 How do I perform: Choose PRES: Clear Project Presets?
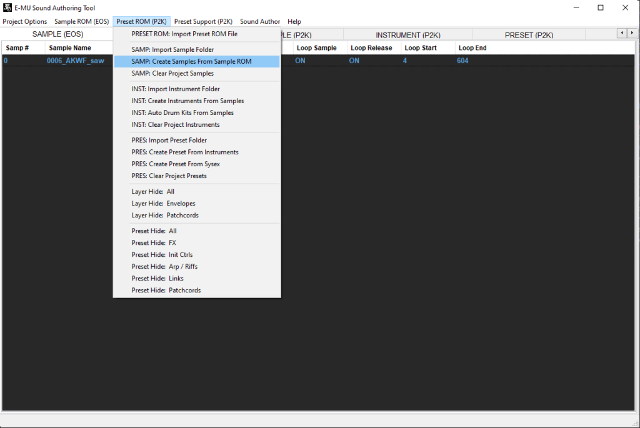tap(197, 176)
